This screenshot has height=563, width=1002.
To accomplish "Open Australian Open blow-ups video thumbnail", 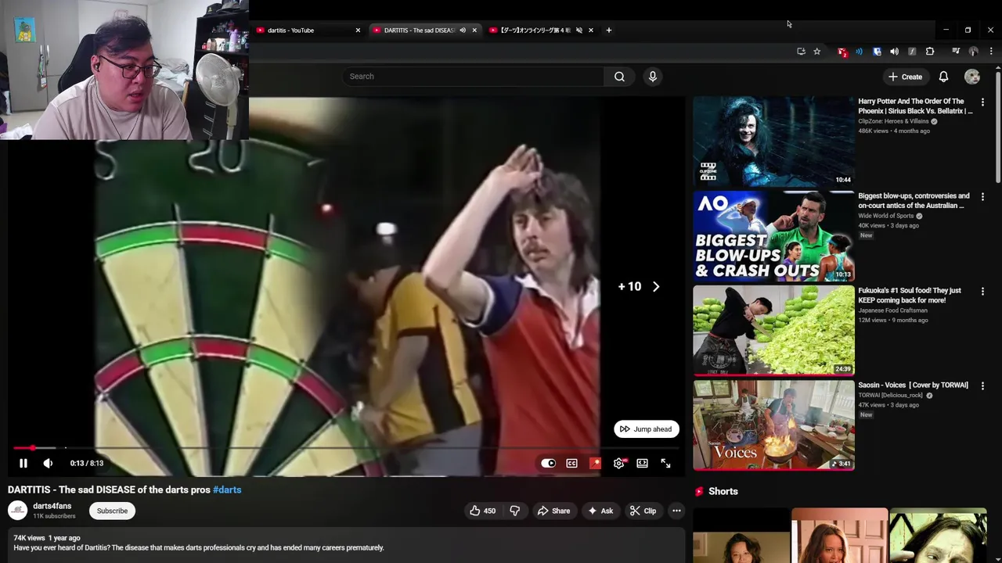I will pyautogui.click(x=773, y=236).
